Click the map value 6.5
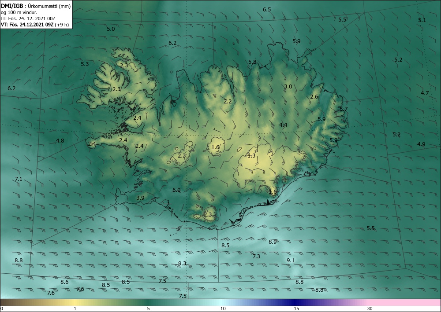The image size is (441, 312). click(x=267, y=10)
